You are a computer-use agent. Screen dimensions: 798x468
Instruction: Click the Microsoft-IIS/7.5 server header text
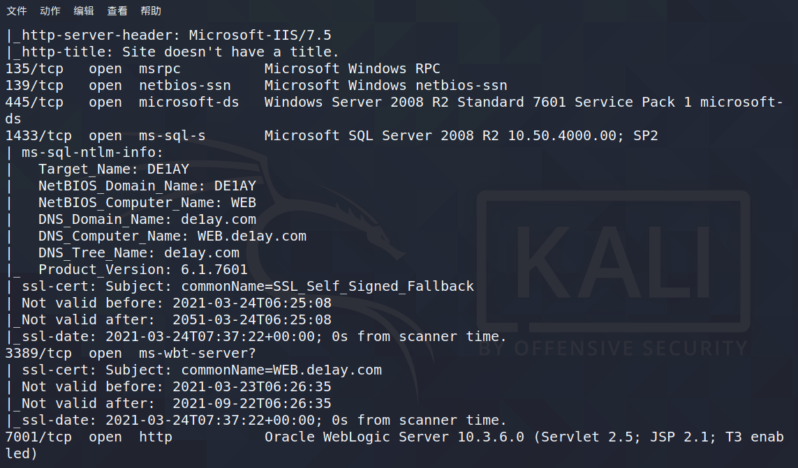click(x=260, y=35)
